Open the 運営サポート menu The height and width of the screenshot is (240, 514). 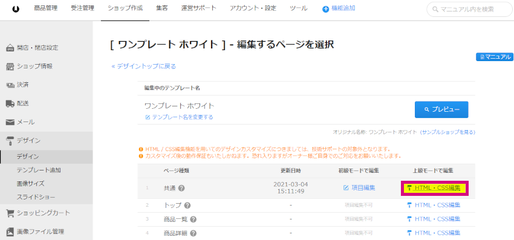tap(199, 8)
